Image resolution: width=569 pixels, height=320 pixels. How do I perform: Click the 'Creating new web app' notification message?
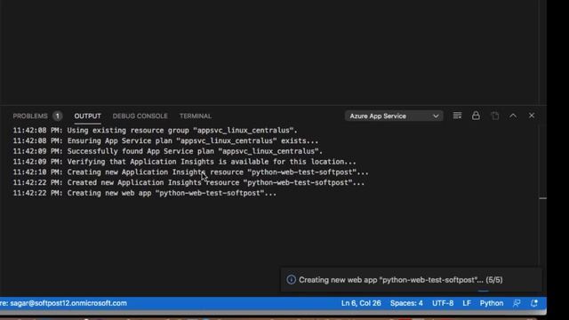click(401, 280)
